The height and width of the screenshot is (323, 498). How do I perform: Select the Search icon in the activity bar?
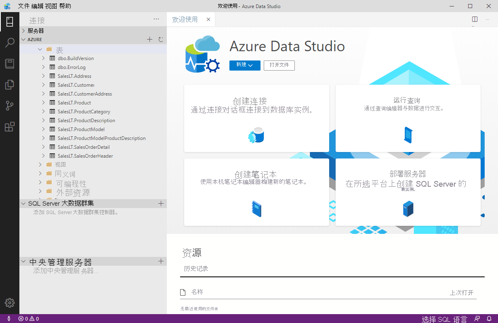(9, 42)
